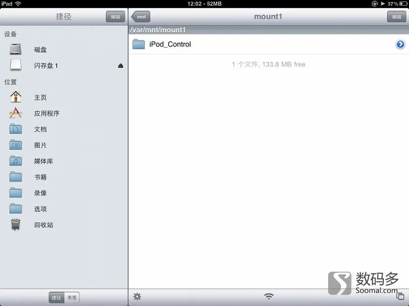The image size is (409, 306).
Task: Tap the rotation lock icon in status bar
Action: tap(375, 4)
